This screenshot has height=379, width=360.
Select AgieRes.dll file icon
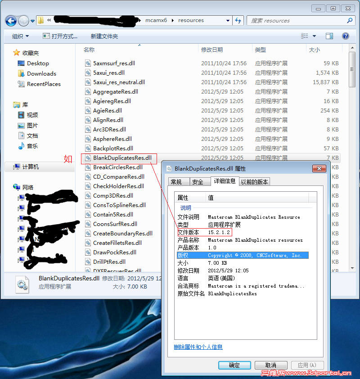(x=88, y=110)
